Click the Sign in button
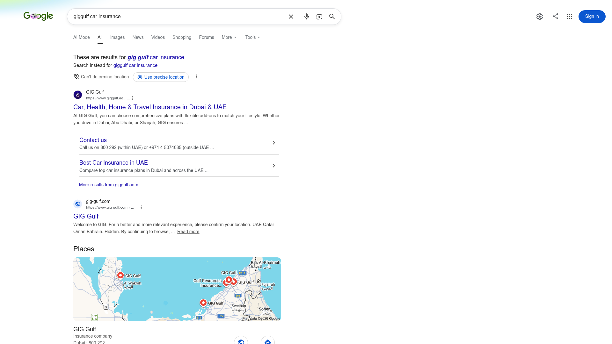The width and height of the screenshot is (612, 344). [x=592, y=17]
